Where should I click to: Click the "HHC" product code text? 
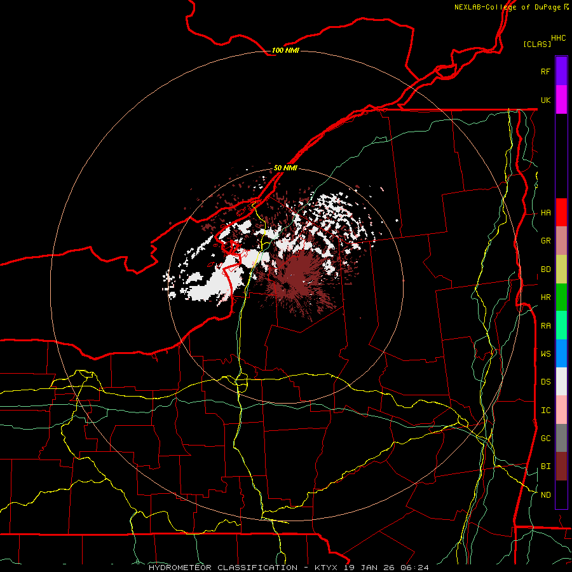click(x=558, y=38)
